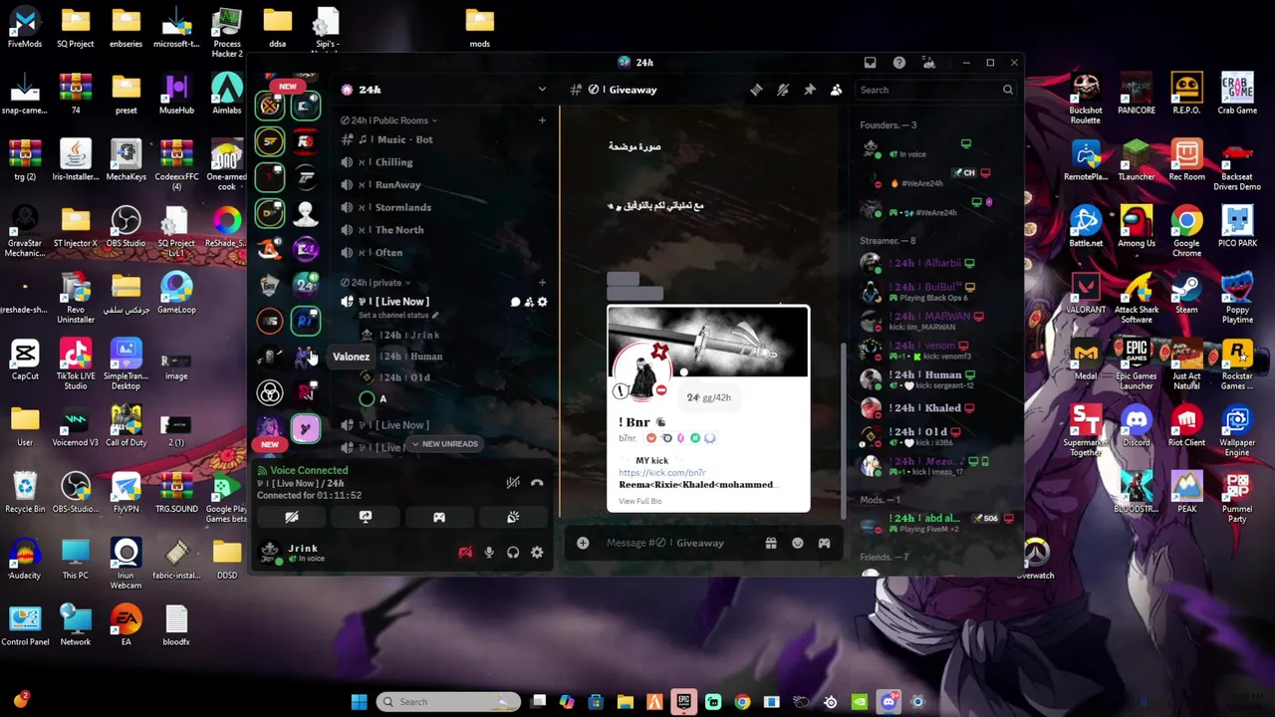Open Live Now channel settings gear
This screenshot has width=1275, height=717.
pyautogui.click(x=542, y=302)
